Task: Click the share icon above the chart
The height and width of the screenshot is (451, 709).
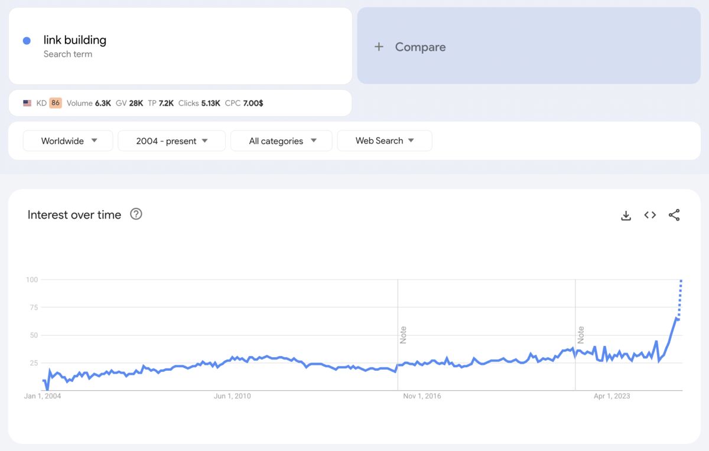Action: click(x=674, y=215)
